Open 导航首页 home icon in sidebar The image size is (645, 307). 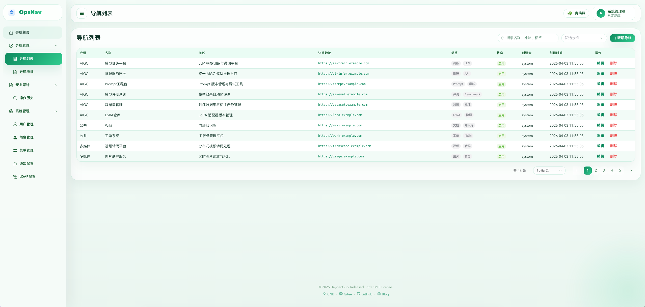pos(11,33)
